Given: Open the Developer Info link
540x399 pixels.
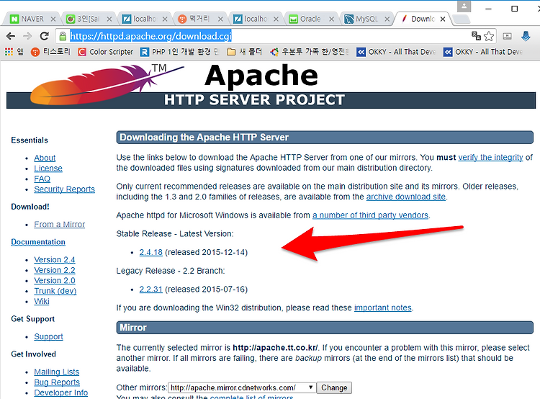Looking at the screenshot, I should click(x=61, y=393).
